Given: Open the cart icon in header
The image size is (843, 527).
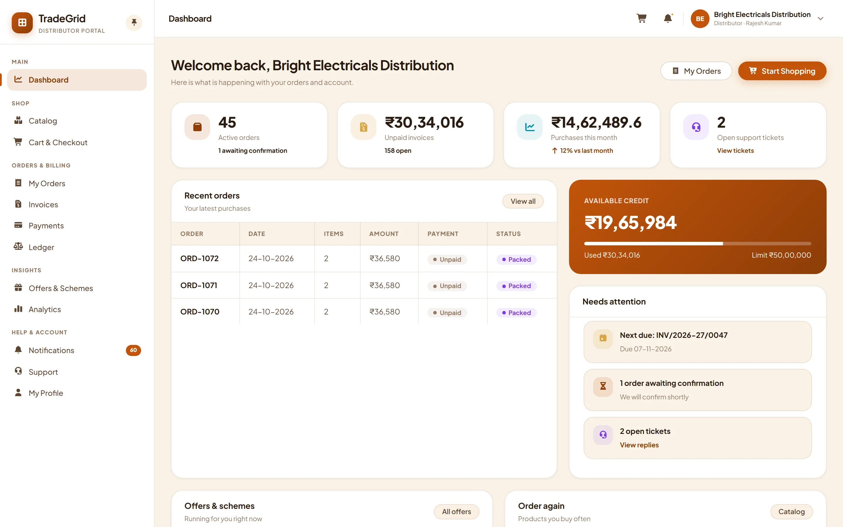Looking at the screenshot, I should [641, 18].
